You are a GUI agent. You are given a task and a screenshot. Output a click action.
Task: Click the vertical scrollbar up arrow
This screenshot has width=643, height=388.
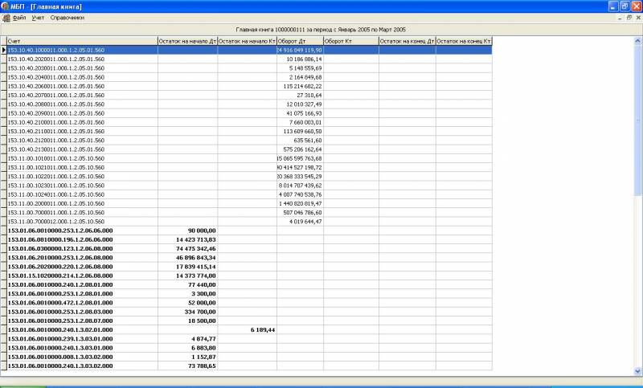point(637,40)
